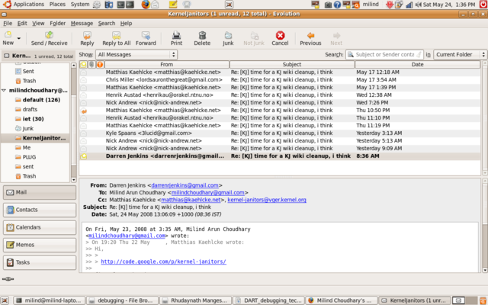This screenshot has height=305, width=488.
Task: Open the Me folder
Action: tap(23, 147)
